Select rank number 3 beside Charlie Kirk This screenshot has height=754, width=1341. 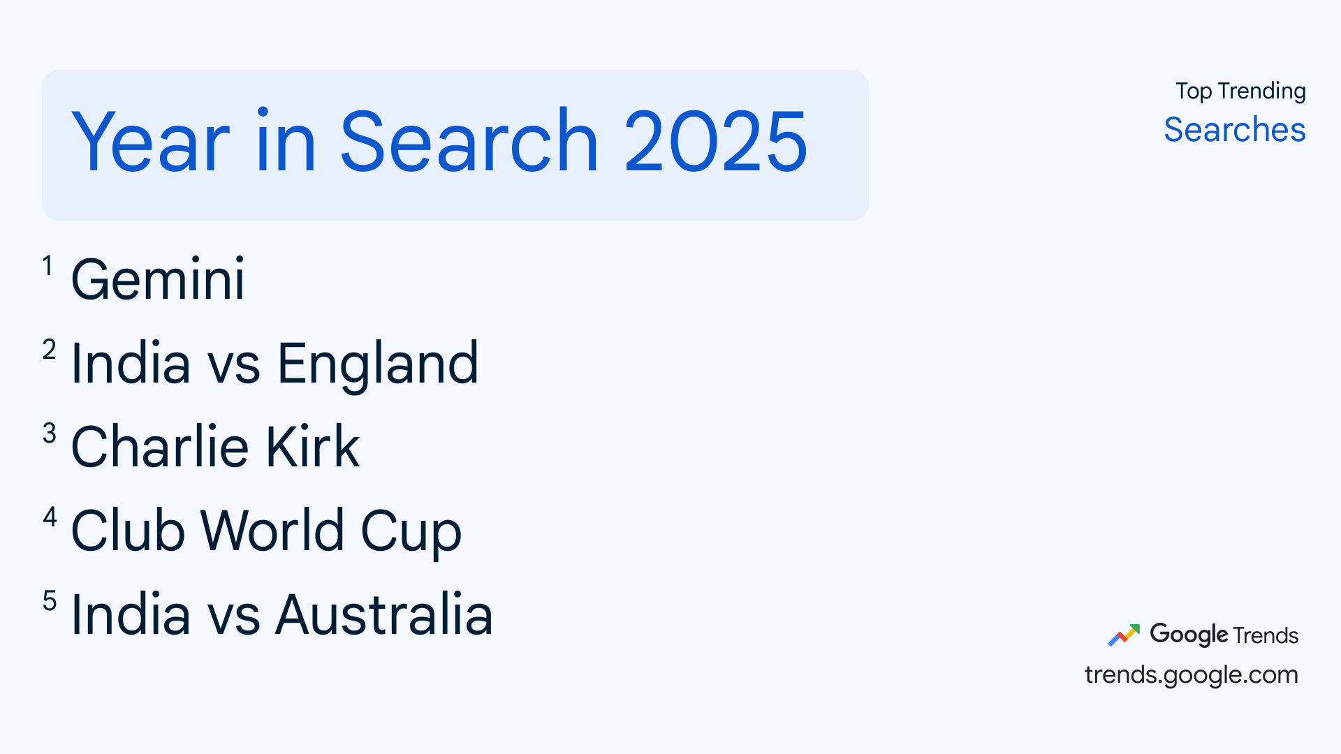tap(49, 434)
